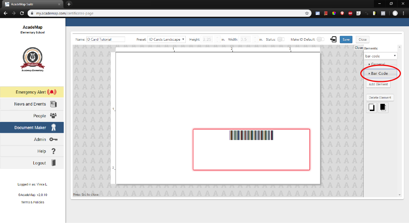Click the '©AcadeMap. v2.0.10' version text
The image size is (409, 223).
click(33, 195)
